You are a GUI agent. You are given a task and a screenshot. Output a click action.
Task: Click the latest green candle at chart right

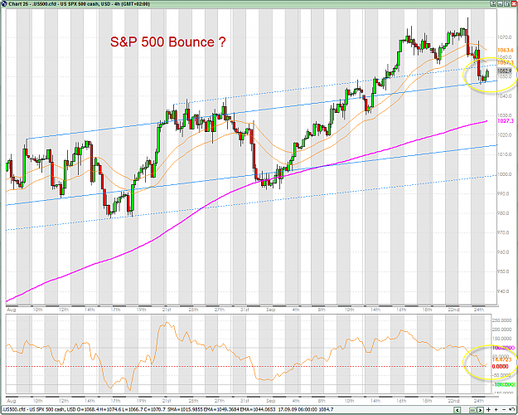click(487, 73)
